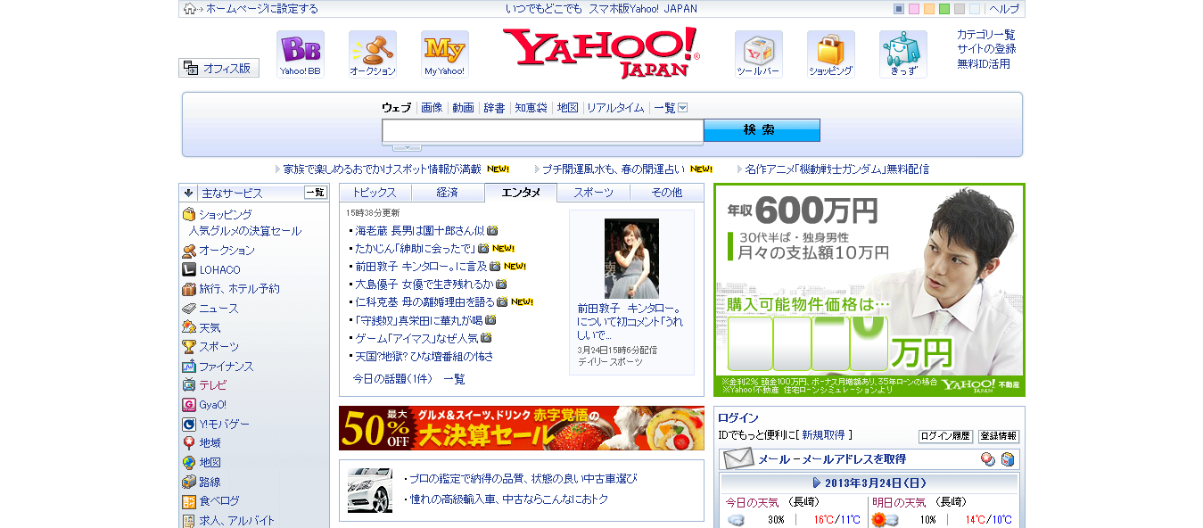Click the web search input field
The width and height of the screenshot is (1203, 528).
543,130
